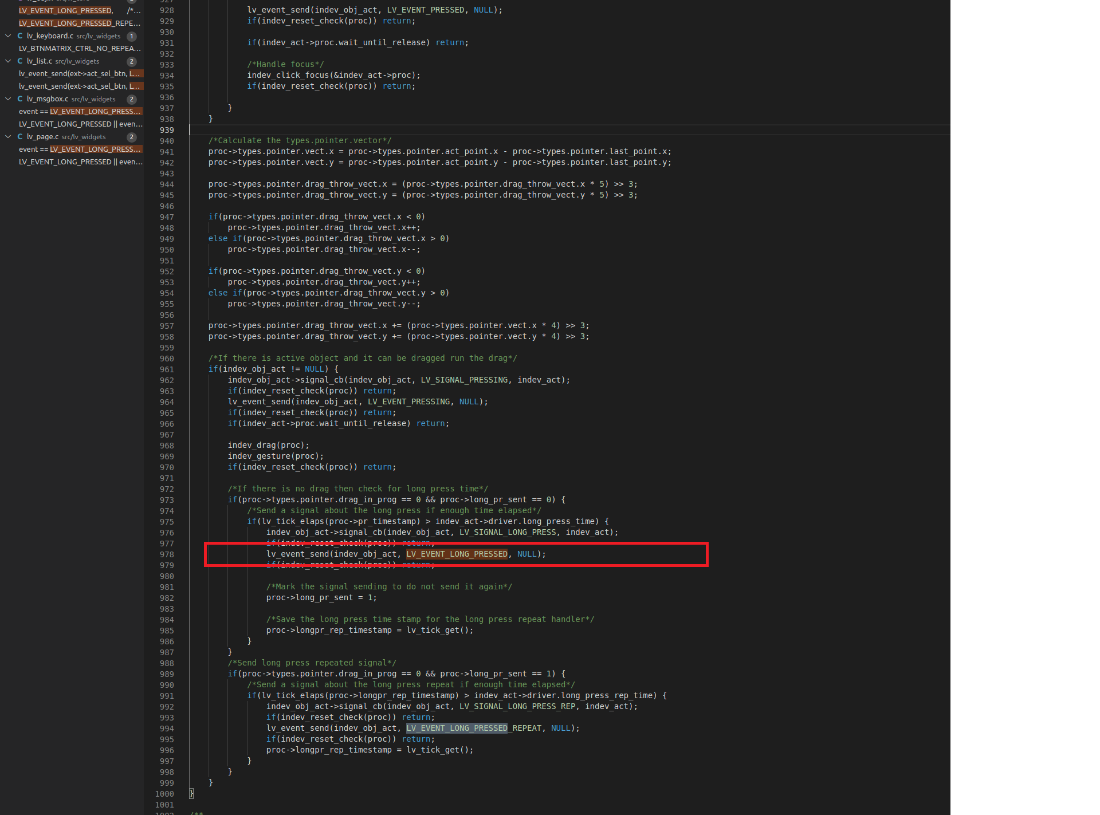The image size is (1100, 815).
Task: Collapse the lv_page.c results group
Action: pos(7,136)
